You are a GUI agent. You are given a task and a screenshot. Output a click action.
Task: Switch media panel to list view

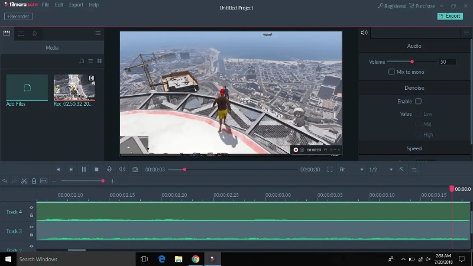coord(90,61)
